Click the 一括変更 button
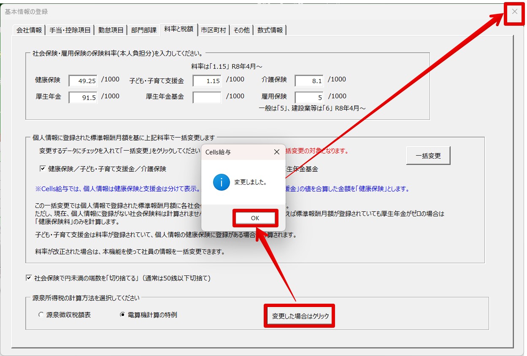 [428, 156]
